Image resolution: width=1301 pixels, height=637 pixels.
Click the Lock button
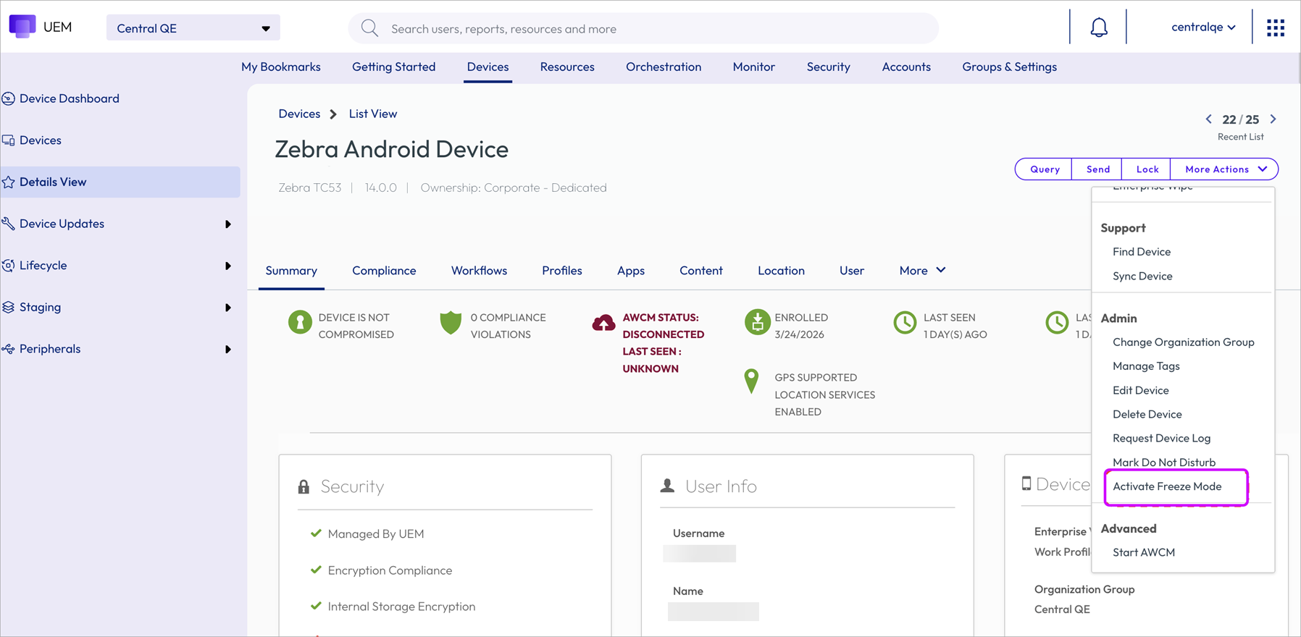pyautogui.click(x=1147, y=169)
